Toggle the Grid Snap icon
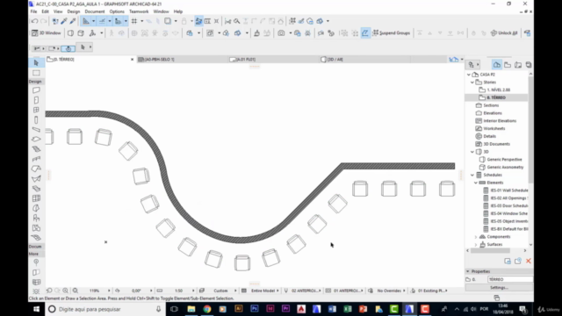Viewport: 562px width, 316px height. coord(134,21)
